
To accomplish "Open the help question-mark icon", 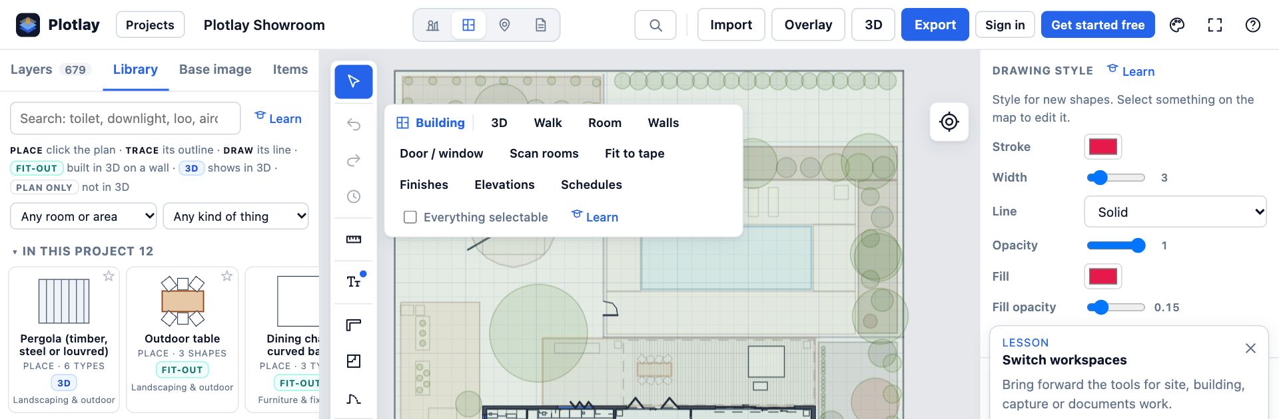I will pyautogui.click(x=1253, y=25).
